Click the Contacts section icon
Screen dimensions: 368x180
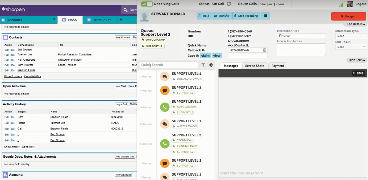click(x=5, y=37)
